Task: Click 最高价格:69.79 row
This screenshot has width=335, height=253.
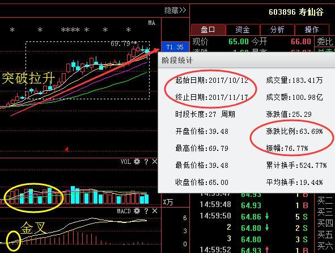Action: pyautogui.click(x=202, y=148)
